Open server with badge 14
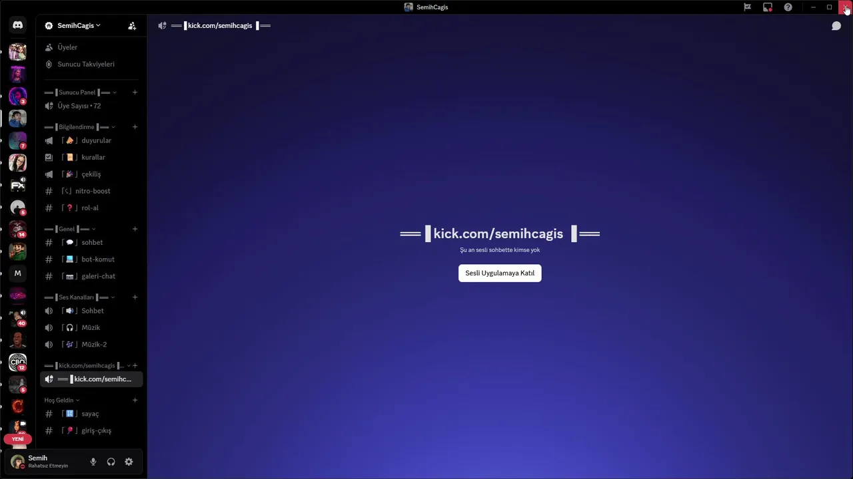 (x=18, y=229)
